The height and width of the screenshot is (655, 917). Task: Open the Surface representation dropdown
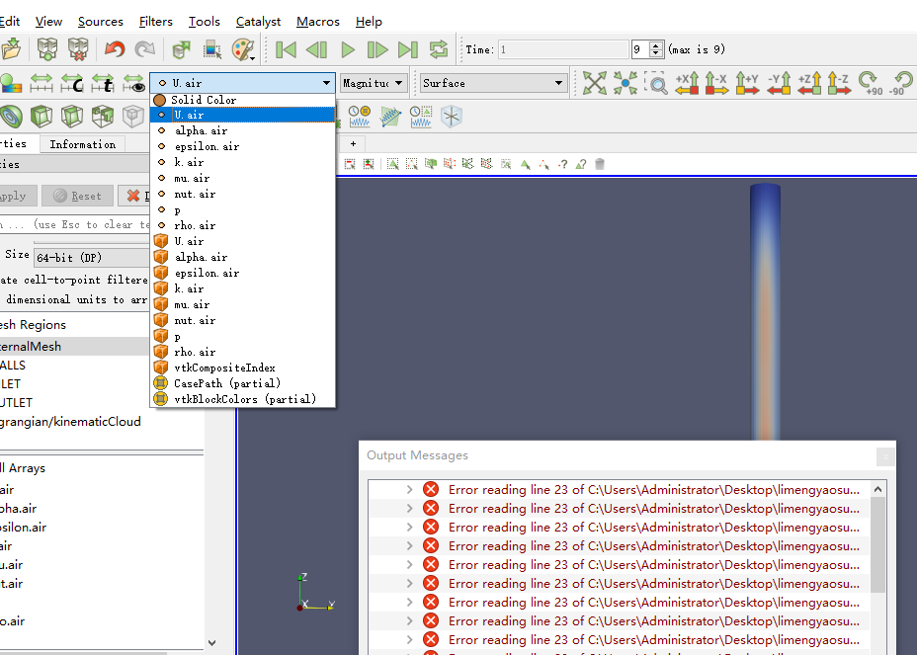493,83
